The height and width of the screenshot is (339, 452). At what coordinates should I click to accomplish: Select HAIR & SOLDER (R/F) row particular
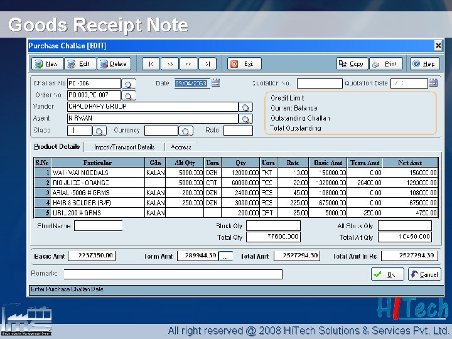(x=98, y=203)
